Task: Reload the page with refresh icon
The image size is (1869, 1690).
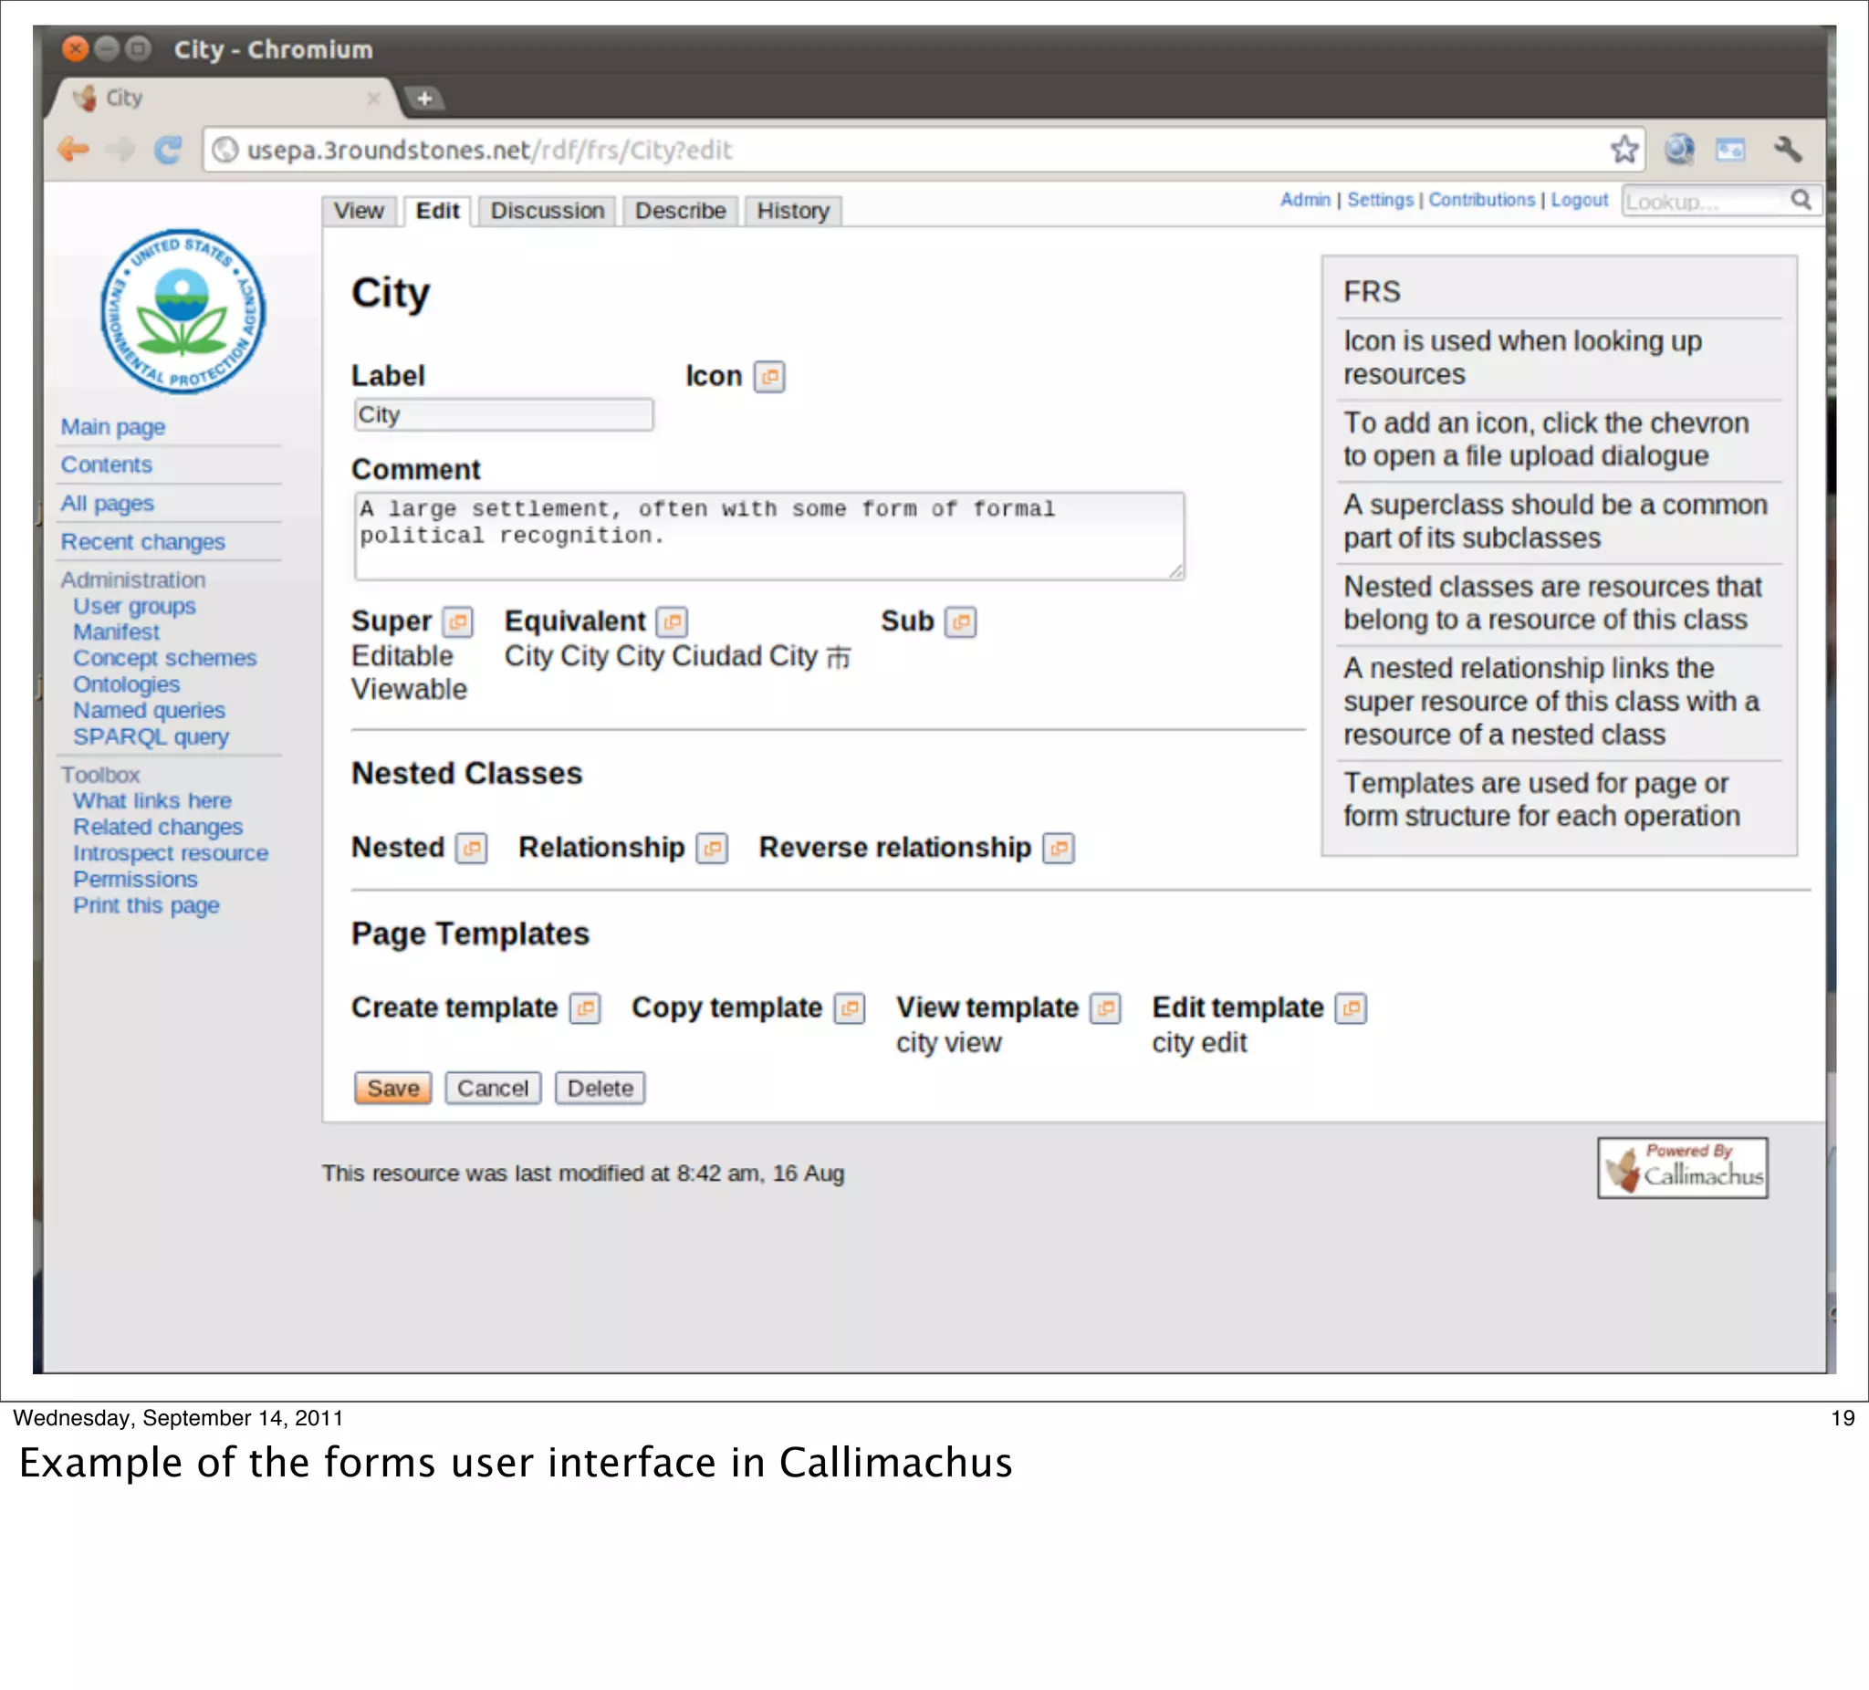Action: 168,150
